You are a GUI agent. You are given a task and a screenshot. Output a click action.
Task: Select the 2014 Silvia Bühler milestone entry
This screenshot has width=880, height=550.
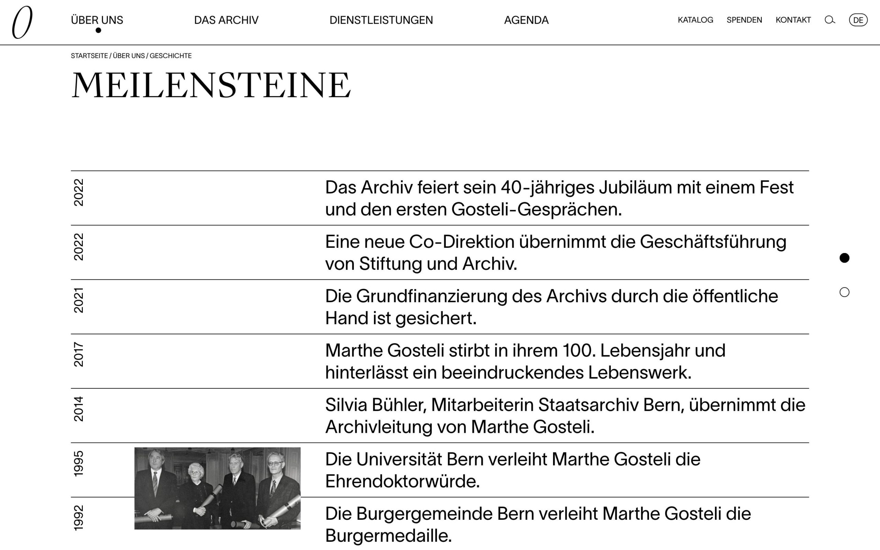565,416
